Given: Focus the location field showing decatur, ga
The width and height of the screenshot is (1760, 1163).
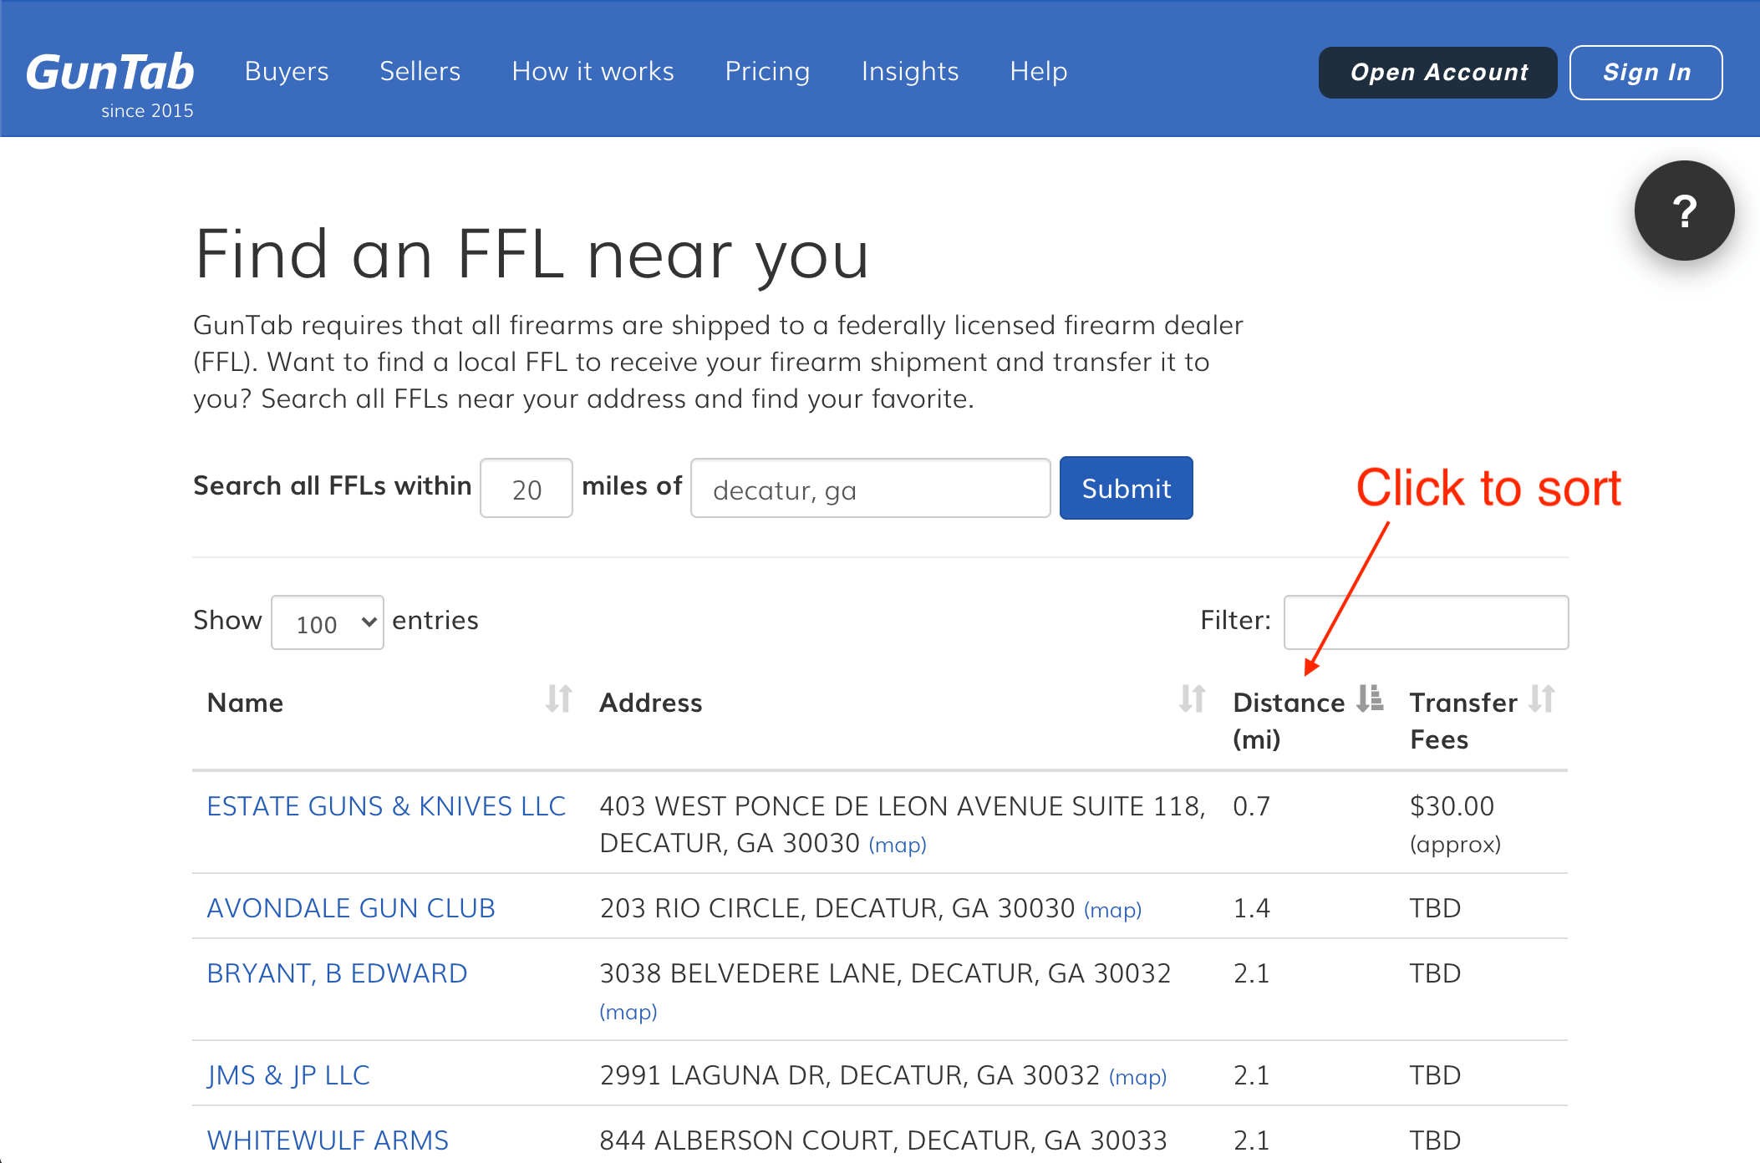Looking at the screenshot, I should [871, 488].
